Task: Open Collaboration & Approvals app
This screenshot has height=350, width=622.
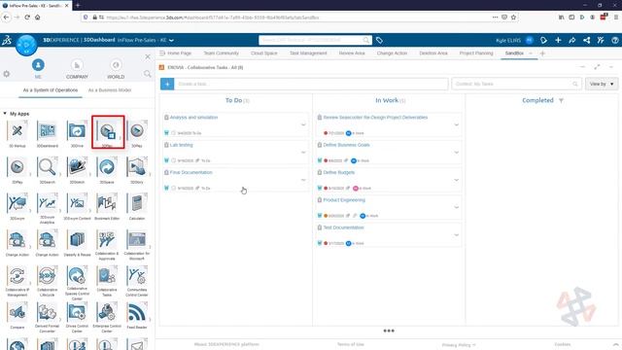Action: pos(107,240)
